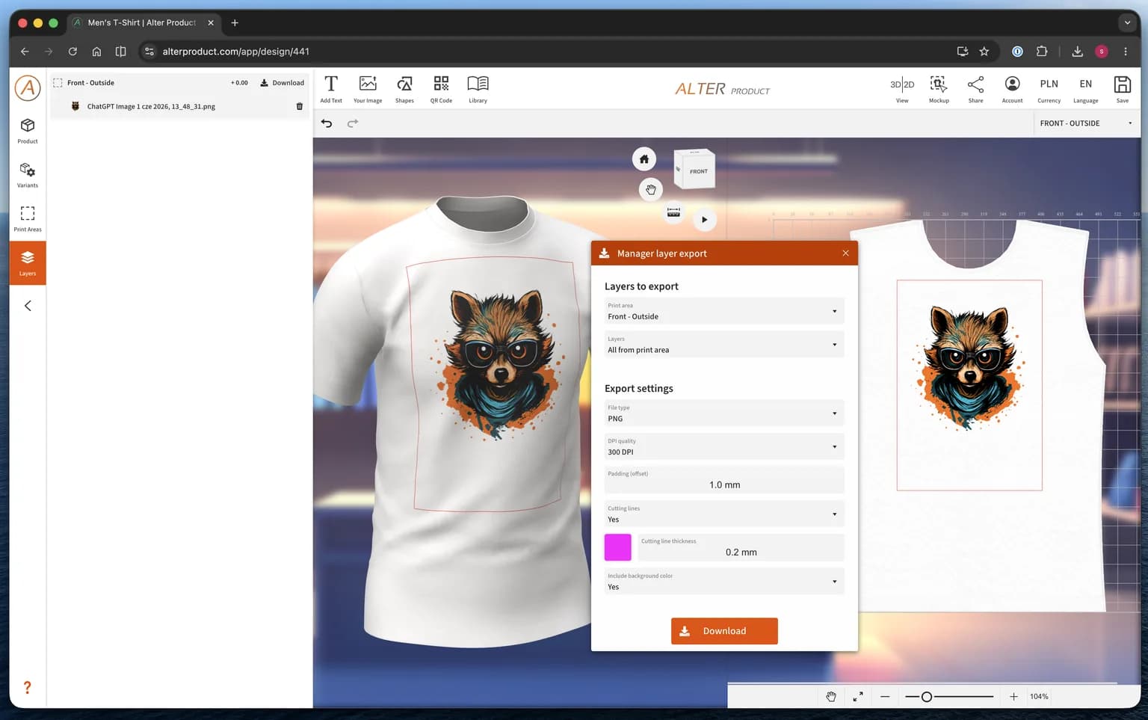Change the PLN currency
Screen dimensions: 1148x720
tap(1049, 88)
